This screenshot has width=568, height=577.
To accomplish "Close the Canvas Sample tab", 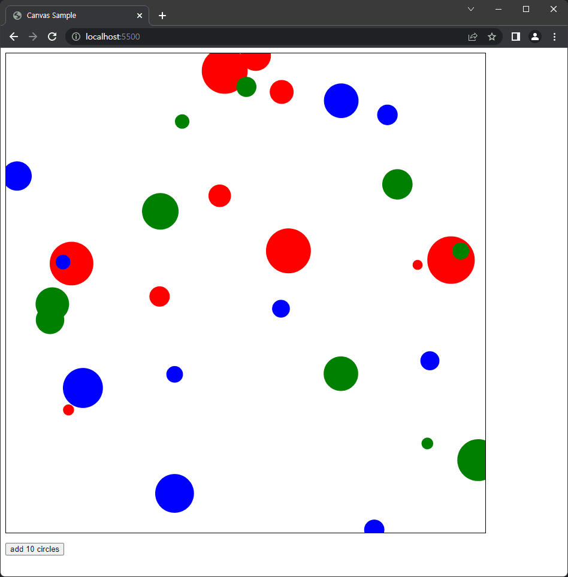I will (140, 16).
